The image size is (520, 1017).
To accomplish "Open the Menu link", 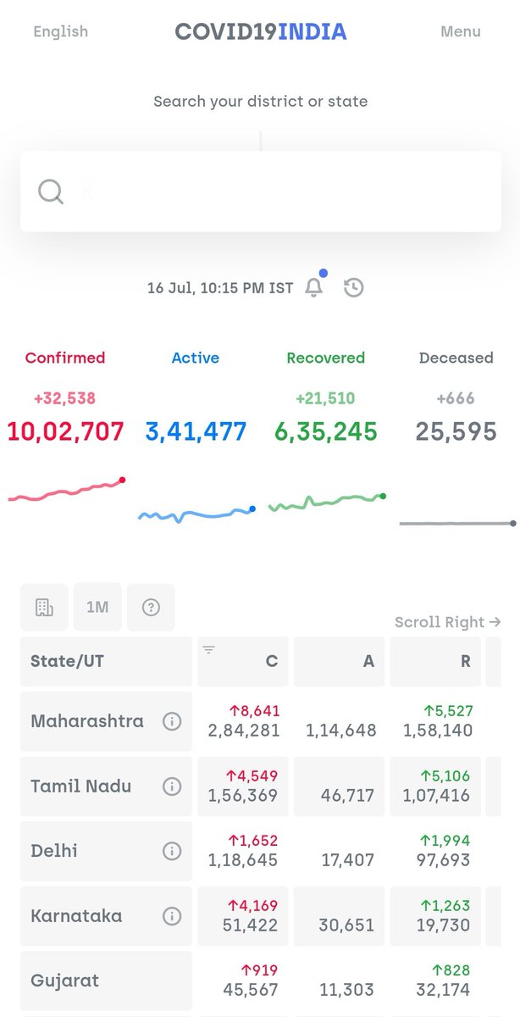I will (461, 31).
